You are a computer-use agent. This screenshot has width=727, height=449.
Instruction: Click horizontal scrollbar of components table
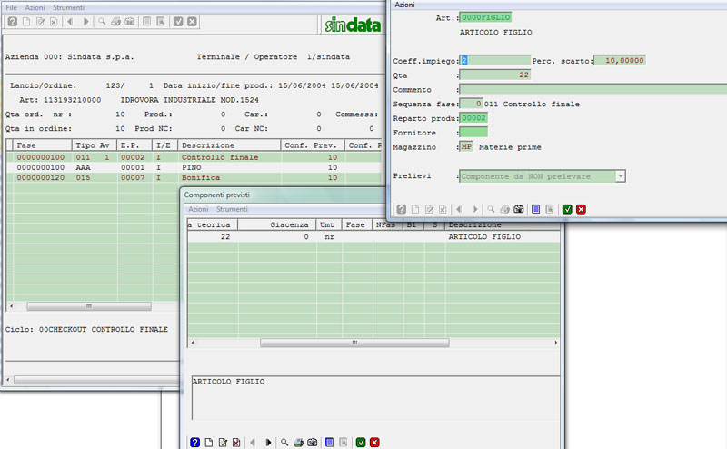pos(354,343)
